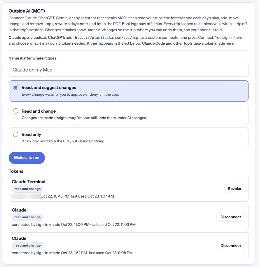Click the "Tokens" section heading

(16, 171)
